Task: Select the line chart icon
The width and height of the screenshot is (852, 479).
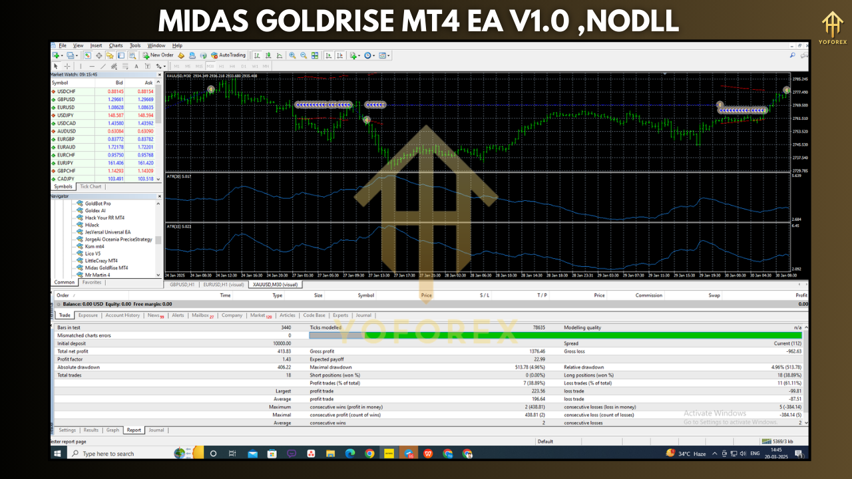Action: pyautogui.click(x=280, y=55)
